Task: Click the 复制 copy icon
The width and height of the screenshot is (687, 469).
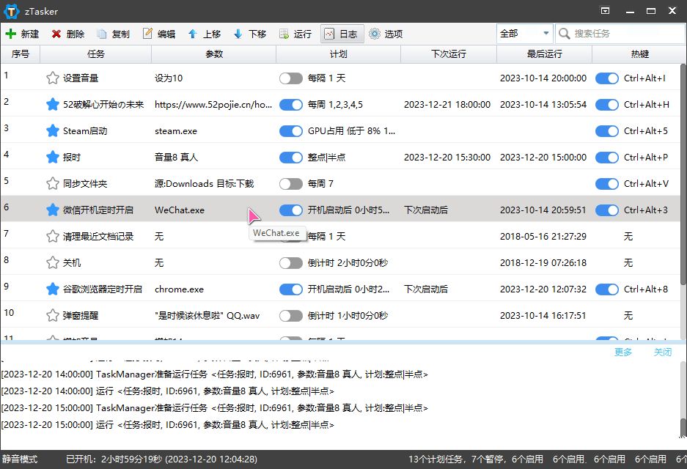Action: click(x=102, y=34)
